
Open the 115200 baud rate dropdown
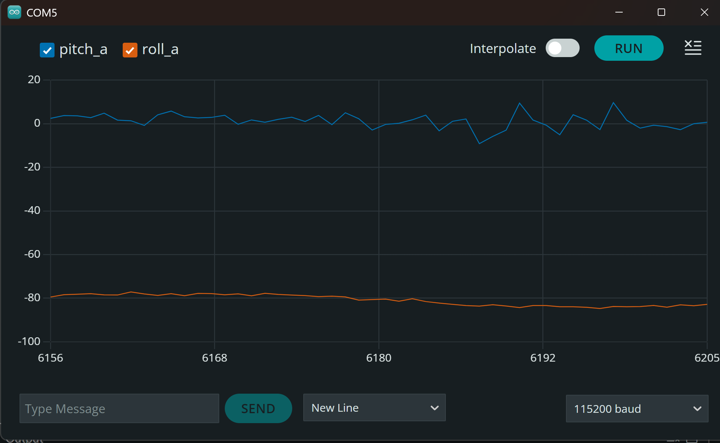pos(636,408)
